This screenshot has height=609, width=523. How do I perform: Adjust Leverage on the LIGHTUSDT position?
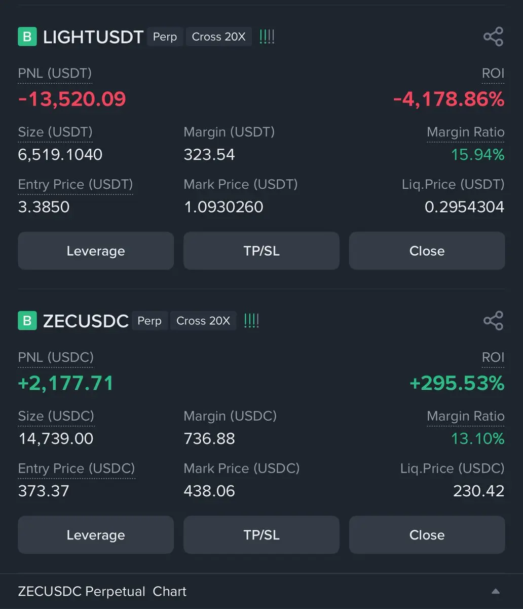point(96,251)
